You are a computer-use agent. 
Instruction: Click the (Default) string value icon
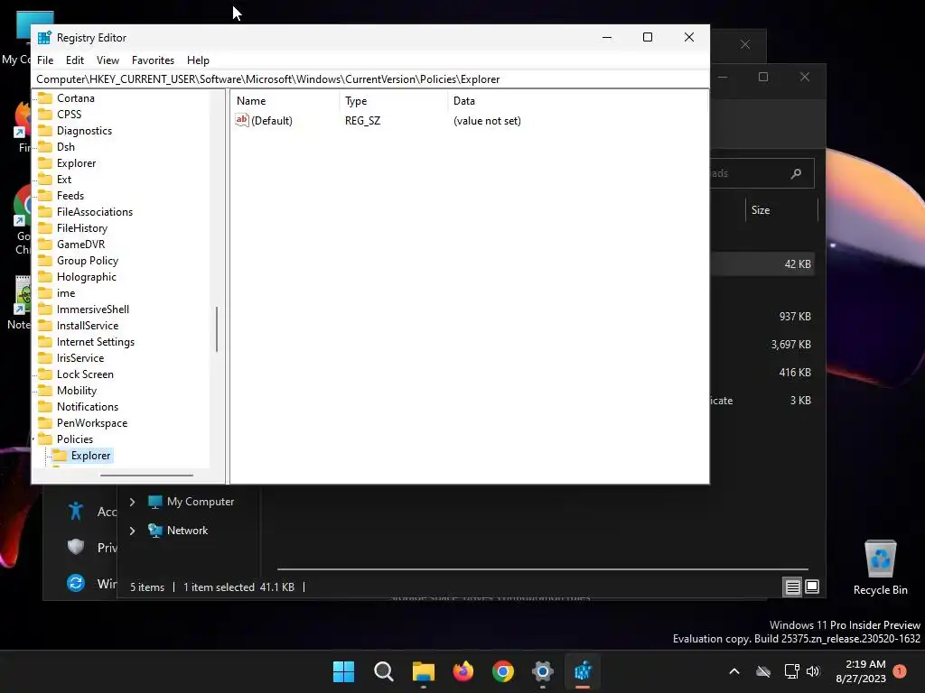click(x=242, y=120)
